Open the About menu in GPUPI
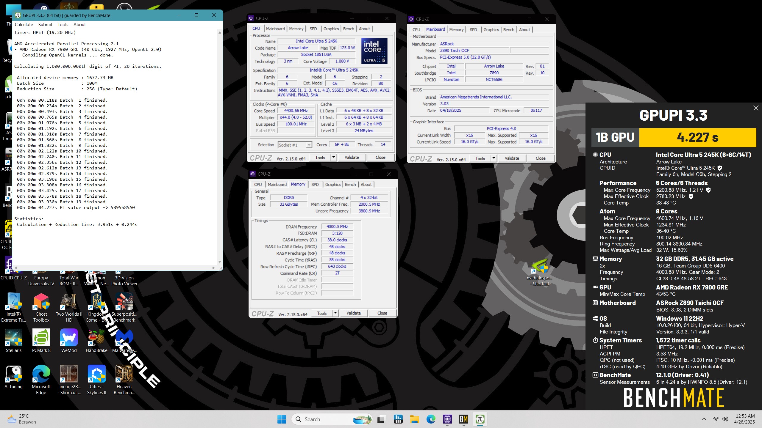This screenshot has width=762, height=428. tap(79, 25)
